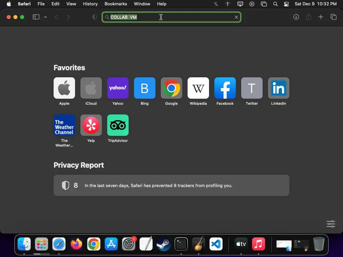Screen dimensions: 343x257
Task: Open TextEdit from the Dock
Action: pos(146,244)
